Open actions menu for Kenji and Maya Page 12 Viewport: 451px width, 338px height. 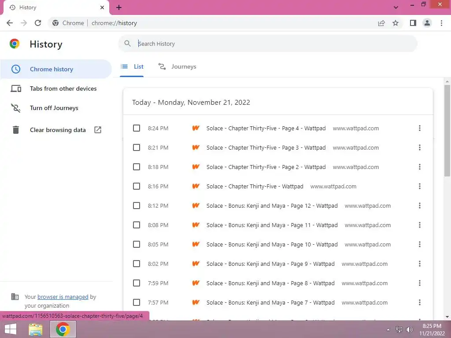coord(420,206)
